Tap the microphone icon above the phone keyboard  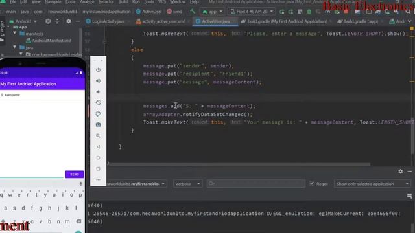pos(80,184)
